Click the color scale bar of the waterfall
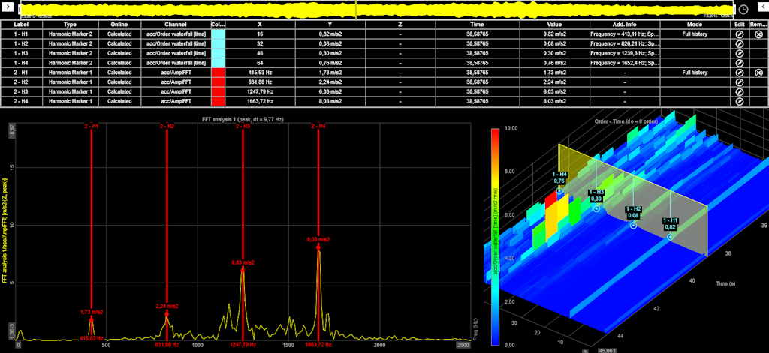769x353 pixels. (x=496, y=237)
